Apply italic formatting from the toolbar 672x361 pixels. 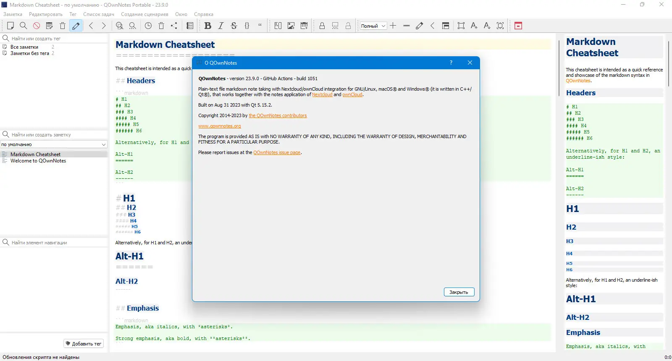pos(220,26)
